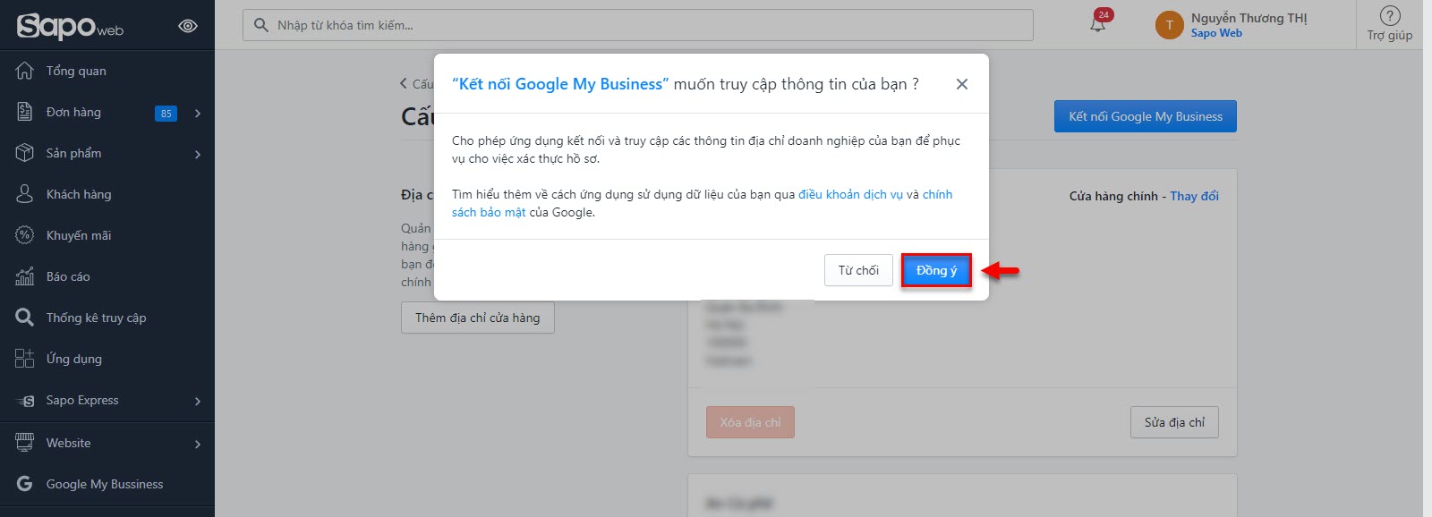Click the search magnifier icon in top bar

[261, 25]
